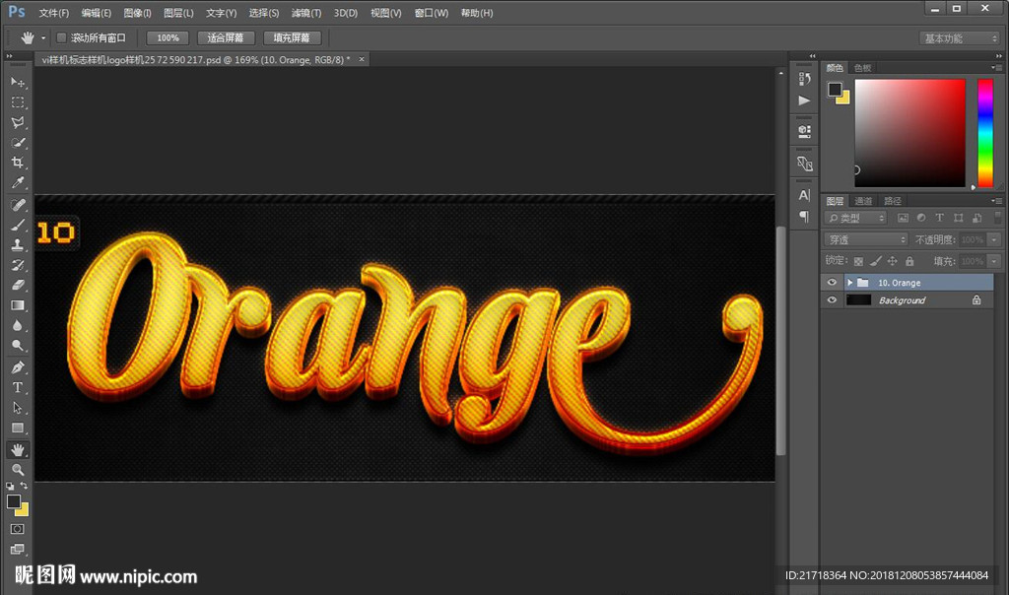
Task: Open the History panel icon
Action: coord(804,79)
